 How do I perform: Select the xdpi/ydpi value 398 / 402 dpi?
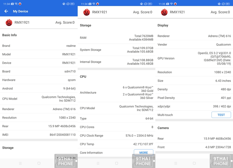pyautogui.click(x=222, y=106)
